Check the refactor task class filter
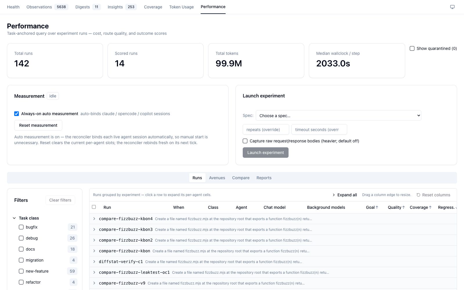 [21, 282]
